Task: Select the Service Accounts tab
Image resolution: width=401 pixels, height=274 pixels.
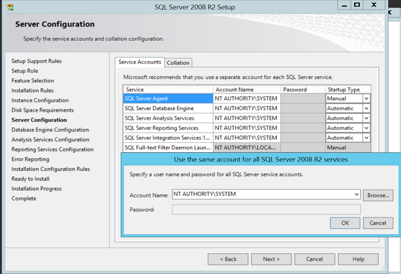Action: [140, 62]
